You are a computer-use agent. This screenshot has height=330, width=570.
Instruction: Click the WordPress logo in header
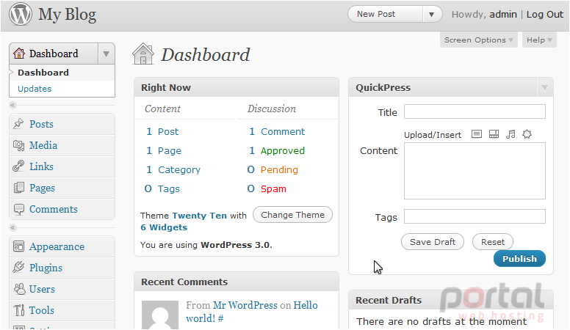click(21, 14)
